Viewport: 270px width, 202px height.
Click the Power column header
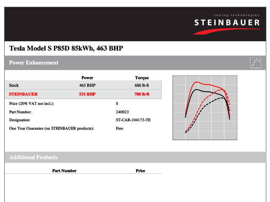pos(87,78)
